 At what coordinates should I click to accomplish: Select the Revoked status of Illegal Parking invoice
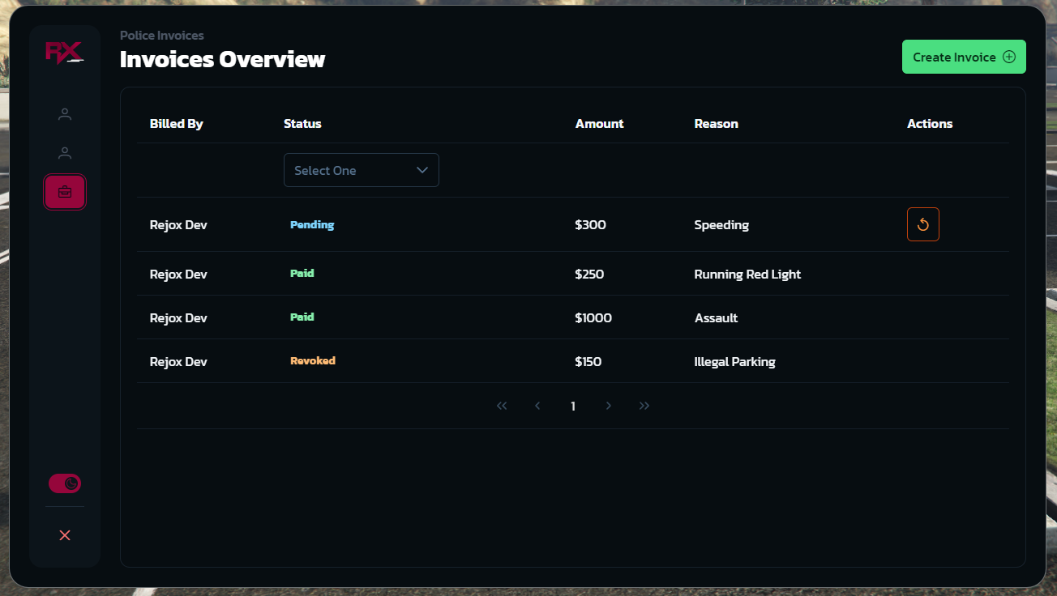pyautogui.click(x=313, y=360)
